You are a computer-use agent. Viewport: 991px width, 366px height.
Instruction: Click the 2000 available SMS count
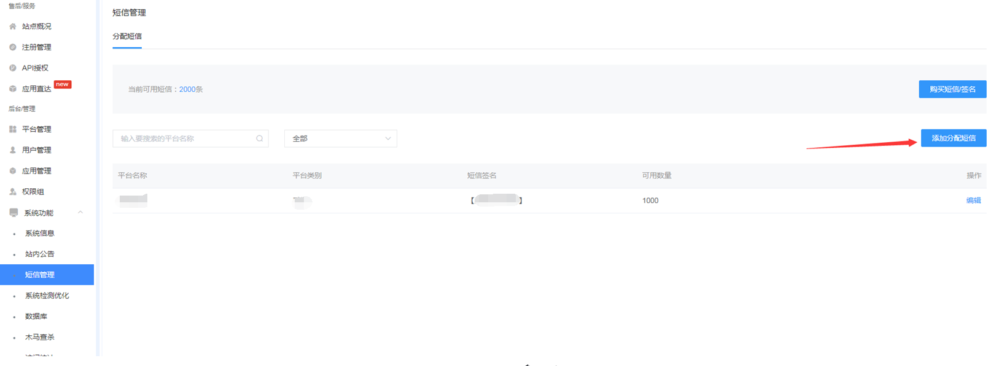(187, 90)
